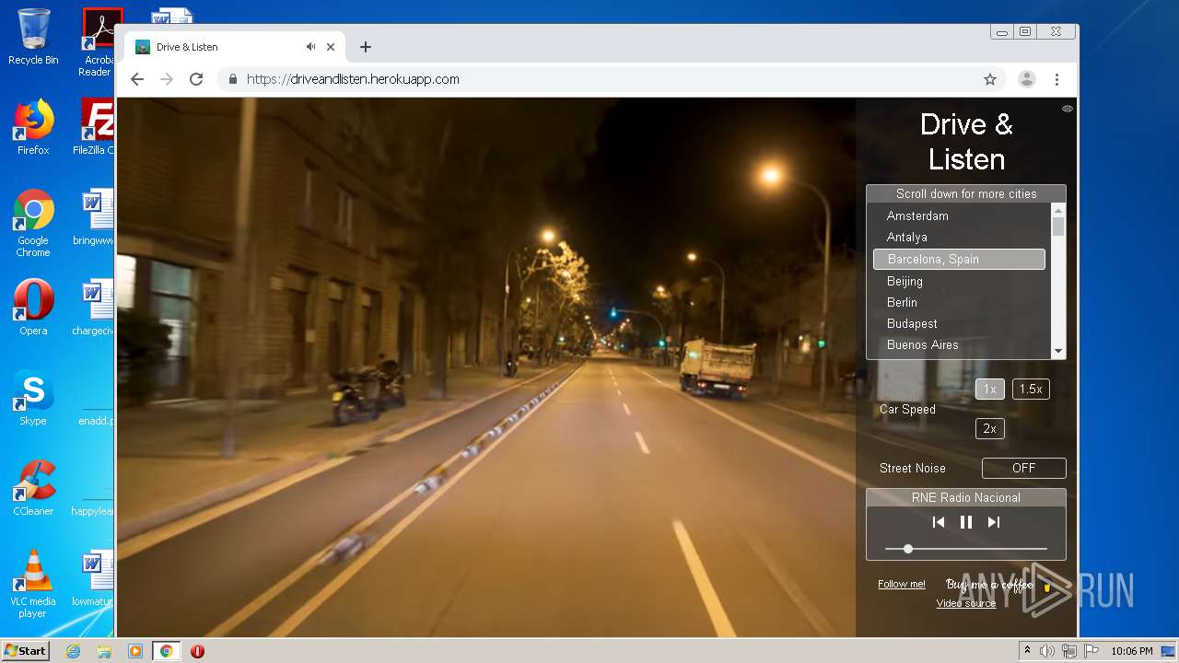Choose Beijing from the city list

(x=959, y=281)
